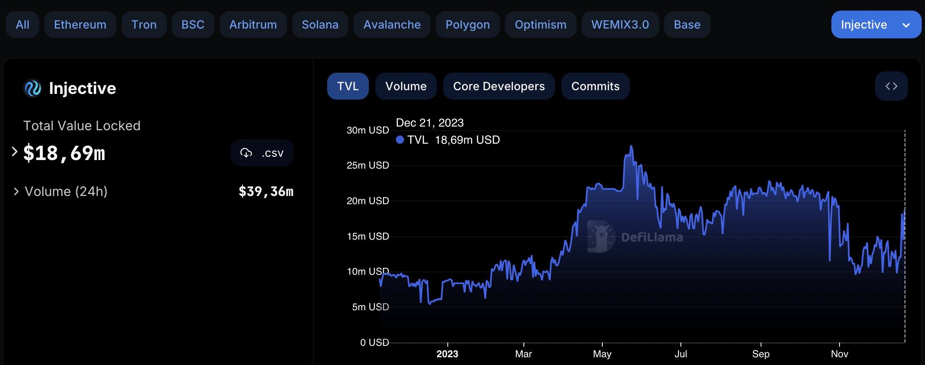Enable the Core Developers chart
This screenshot has width=925, height=365.
[498, 86]
